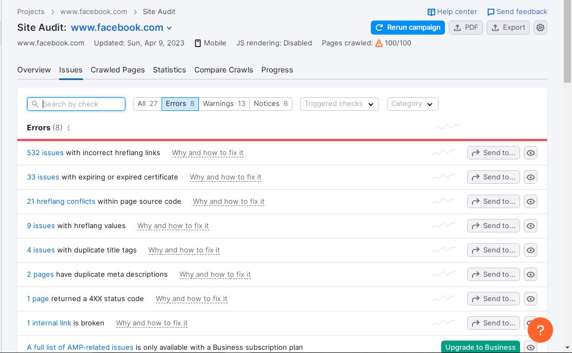The image size is (572, 353).
Task: Click the Rerun campaign button
Action: point(408,28)
